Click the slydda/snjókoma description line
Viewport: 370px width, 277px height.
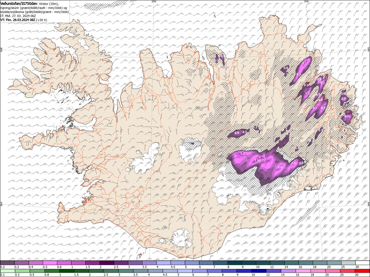(34, 12)
